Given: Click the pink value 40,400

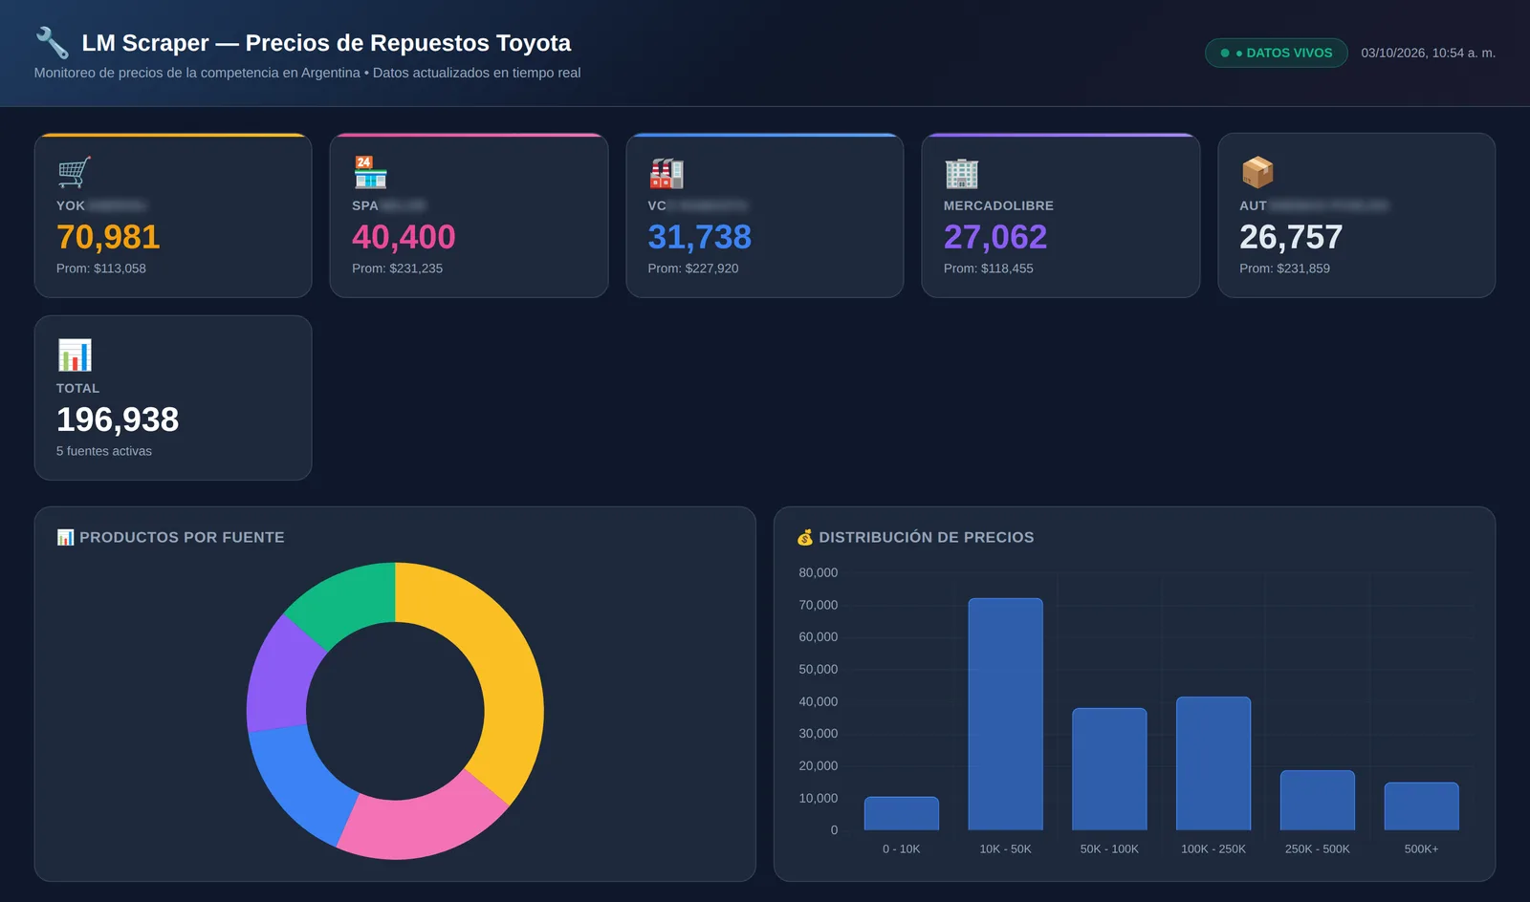Looking at the screenshot, I should (404, 237).
